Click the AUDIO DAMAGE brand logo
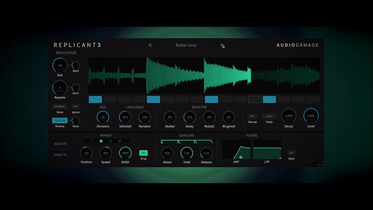This screenshot has height=210, width=373. click(298, 45)
